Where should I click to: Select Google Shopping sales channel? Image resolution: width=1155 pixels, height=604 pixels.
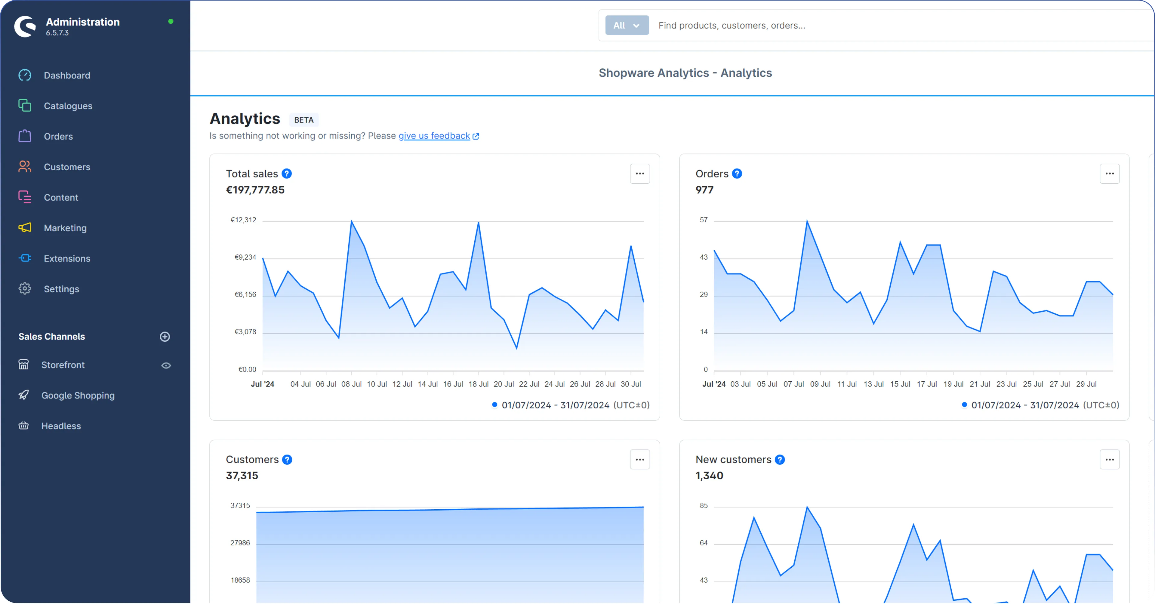78,396
